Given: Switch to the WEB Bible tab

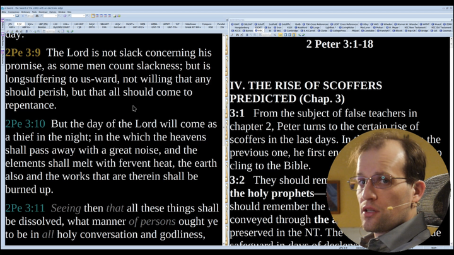Looking at the screenshot, I should coord(143,25).
